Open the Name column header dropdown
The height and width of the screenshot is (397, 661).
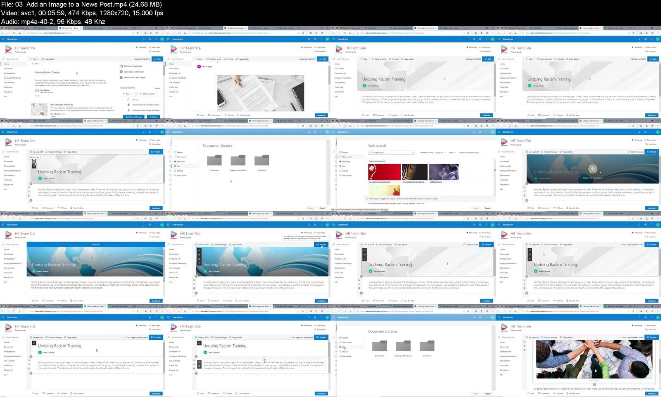135,100
